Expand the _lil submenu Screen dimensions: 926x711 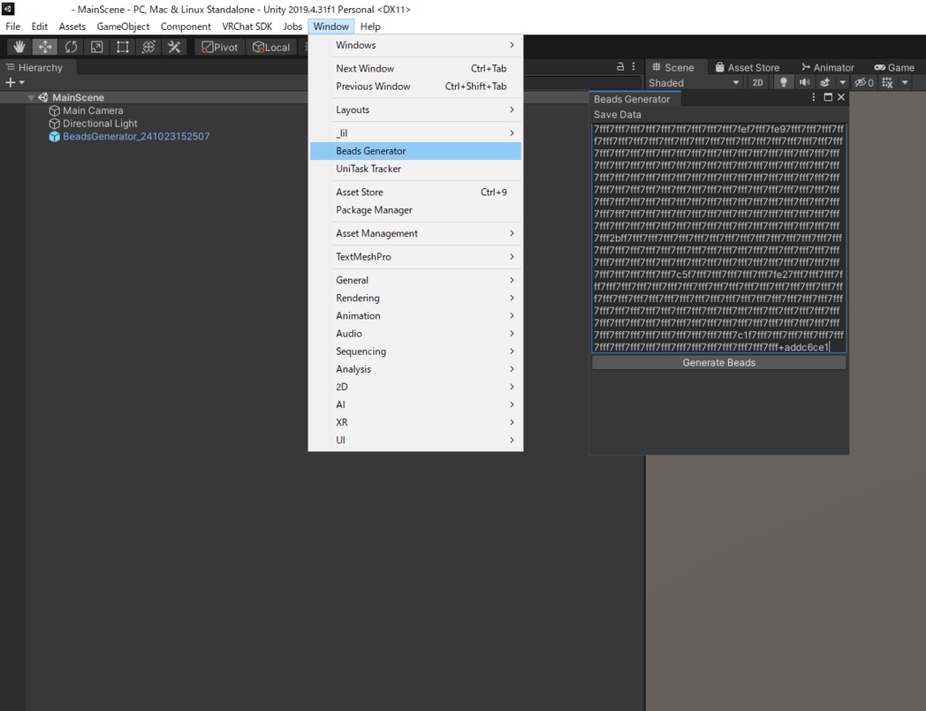pos(416,134)
